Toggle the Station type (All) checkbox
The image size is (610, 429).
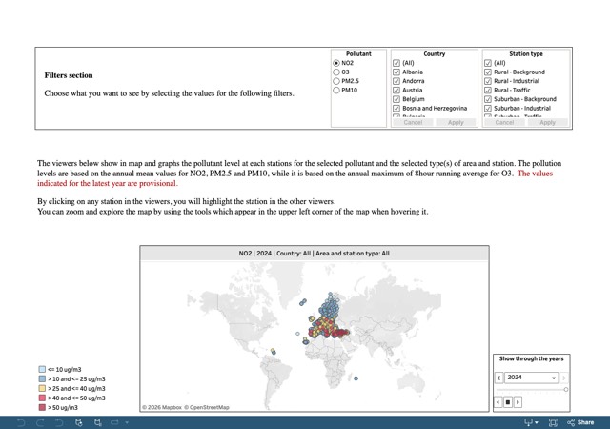488,63
